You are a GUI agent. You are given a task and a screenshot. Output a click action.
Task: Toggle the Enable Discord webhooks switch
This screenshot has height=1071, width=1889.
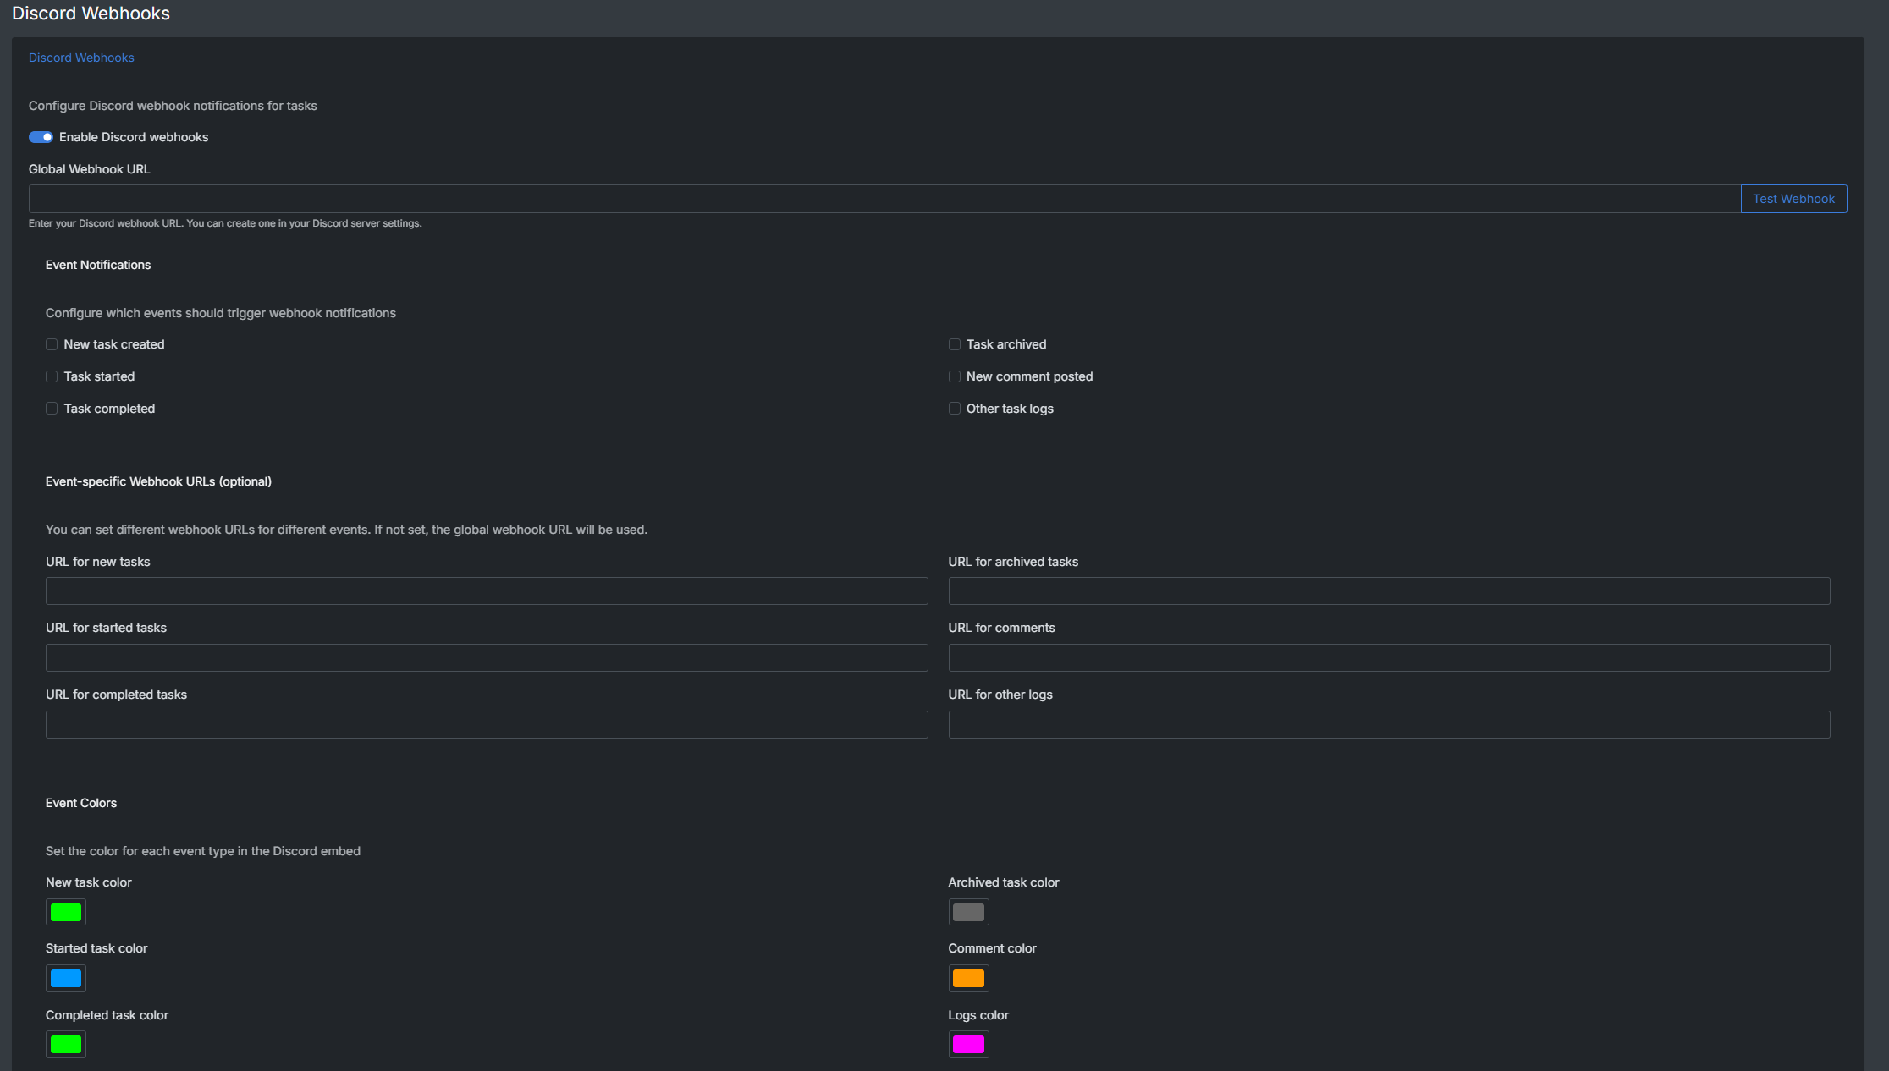[x=41, y=137]
